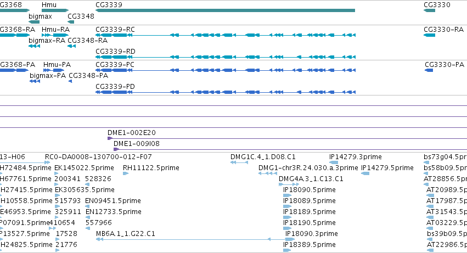Click the CG3348-PA protein feature
Image resolution: width=467 pixels, height=253 pixels.
coord(70,81)
